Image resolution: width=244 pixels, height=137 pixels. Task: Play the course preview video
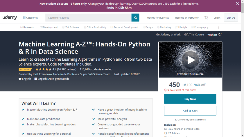[x=191, y=60]
